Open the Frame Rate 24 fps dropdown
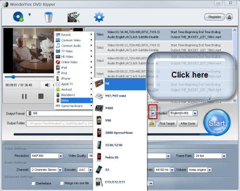240x191 pixels. (224, 156)
